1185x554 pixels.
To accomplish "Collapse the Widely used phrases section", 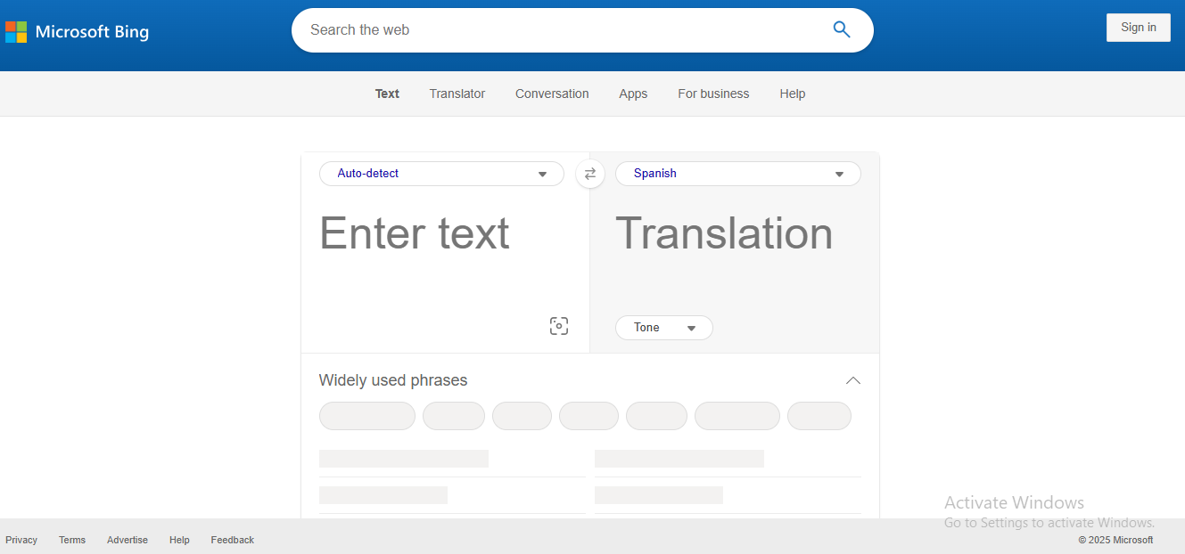I will pos(852,380).
